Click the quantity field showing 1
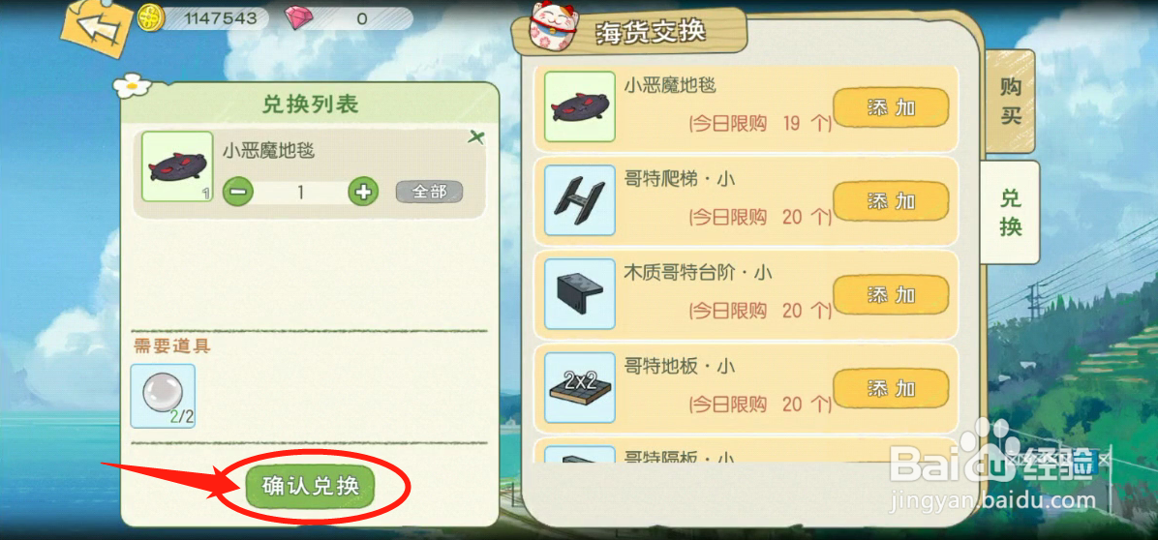 tap(300, 193)
